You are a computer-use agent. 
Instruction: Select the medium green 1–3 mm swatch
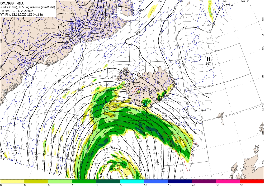click(84, 181)
